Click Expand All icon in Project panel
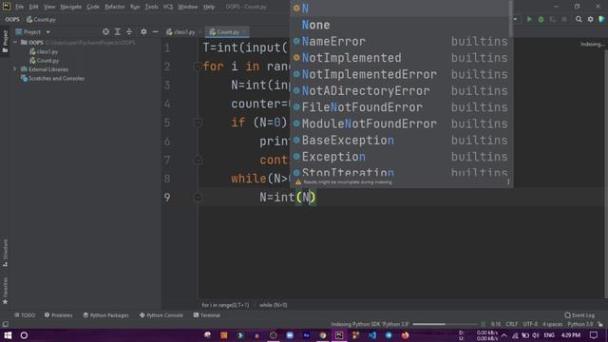 coord(118,31)
